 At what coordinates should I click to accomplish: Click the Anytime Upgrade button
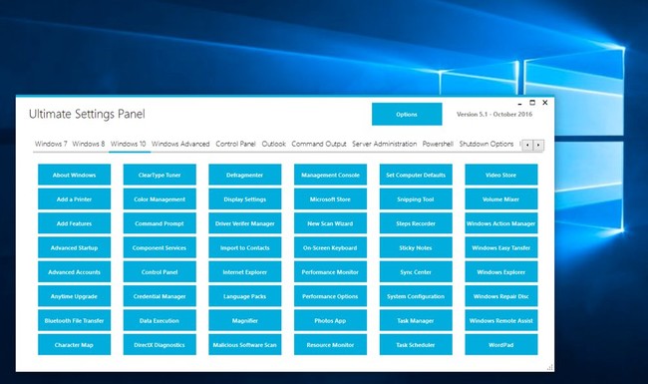(75, 296)
